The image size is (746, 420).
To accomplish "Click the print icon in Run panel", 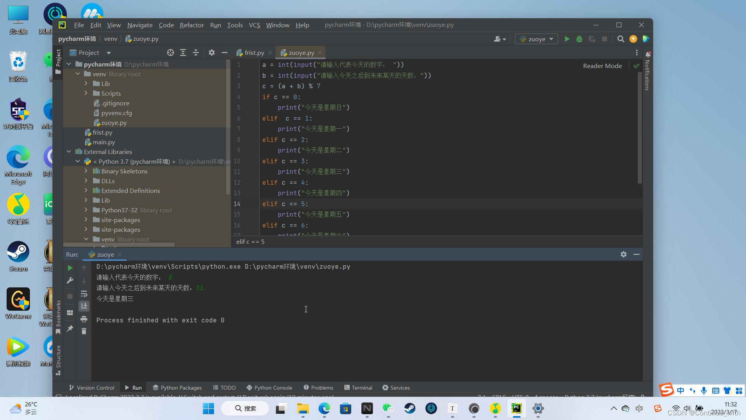I will pyautogui.click(x=84, y=319).
